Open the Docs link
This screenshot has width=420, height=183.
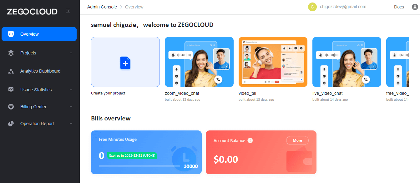coord(399,7)
